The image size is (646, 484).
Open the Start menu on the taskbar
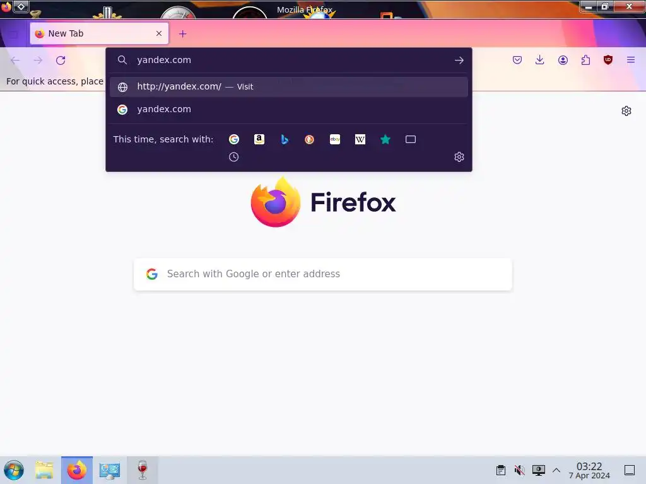tap(14, 470)
